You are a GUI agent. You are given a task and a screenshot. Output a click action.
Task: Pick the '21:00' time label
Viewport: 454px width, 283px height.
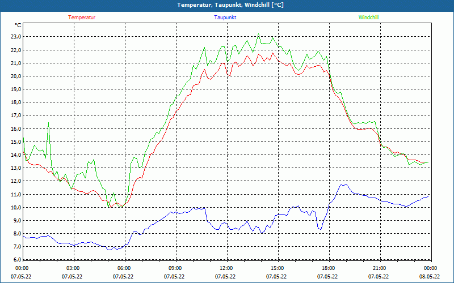(380, 268)
